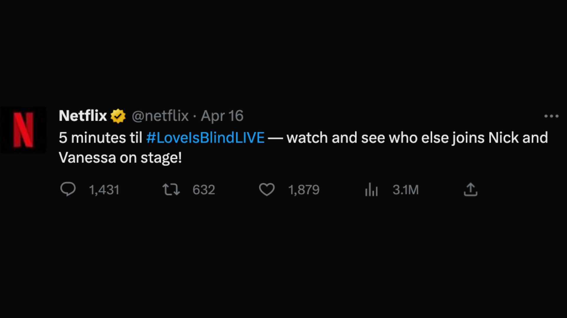Click the gold verified badge
This screenshot has width=567, height=318.
coord(118,116)
